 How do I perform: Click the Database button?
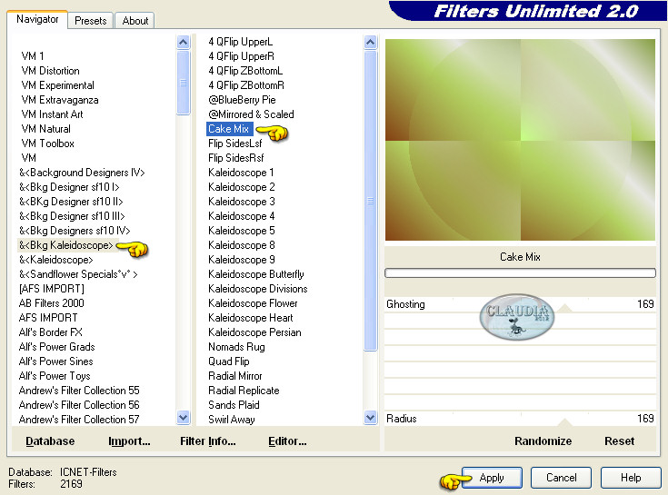tap(50, 441)
